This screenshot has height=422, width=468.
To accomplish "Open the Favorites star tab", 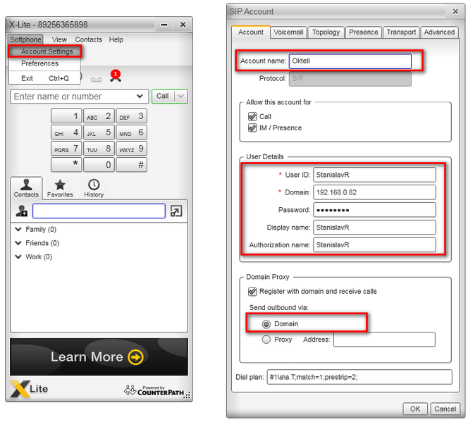I will tap(60, 188).
